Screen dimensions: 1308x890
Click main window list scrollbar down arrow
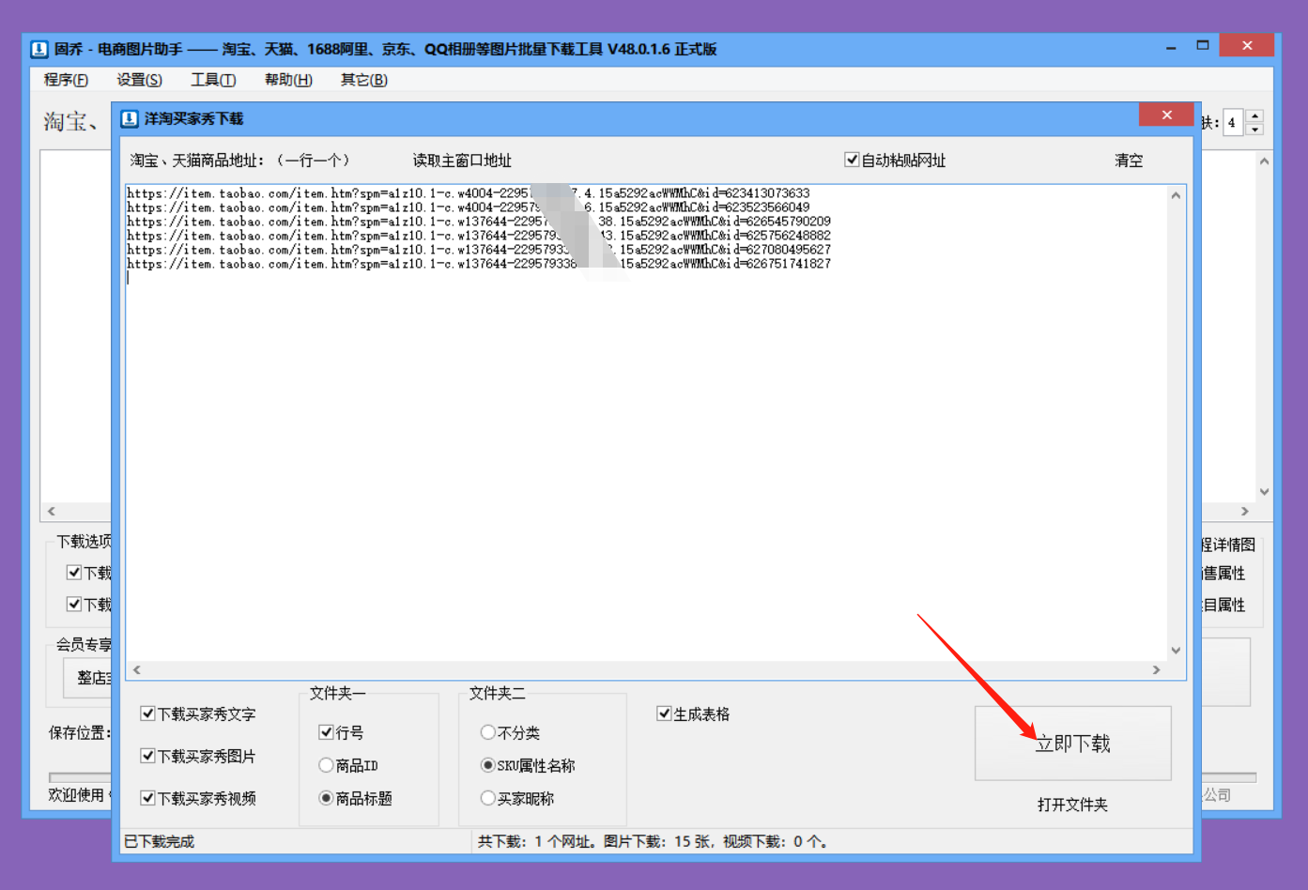[1264, 492]
